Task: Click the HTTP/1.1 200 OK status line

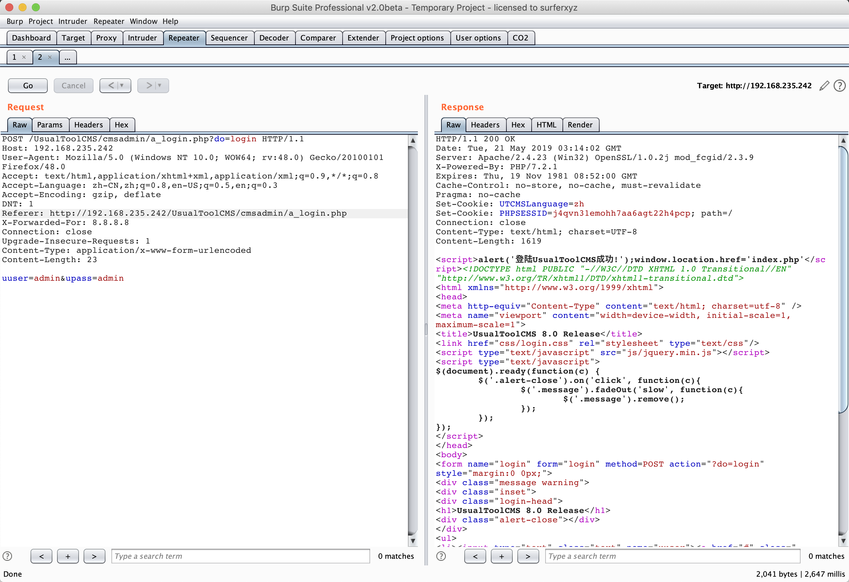Action: [475, 139]
